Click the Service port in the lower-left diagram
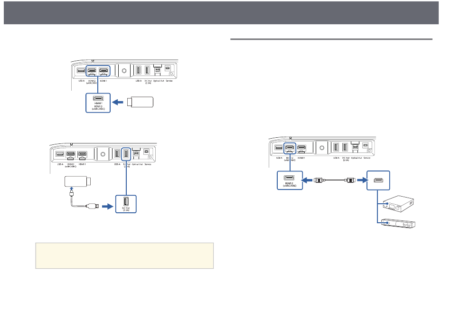Screen dimensions: 451x313 tap(146, 152)
